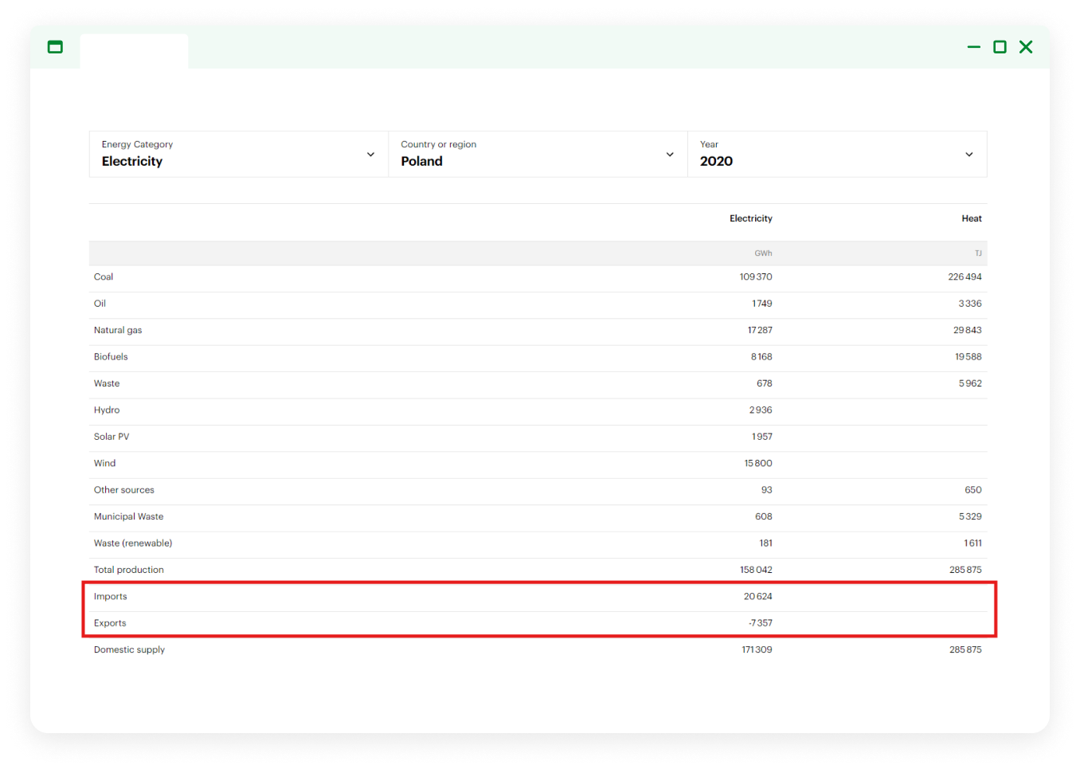Select the Imports row label
Screen dimensions: 1080x769
[x=110, y=597]
